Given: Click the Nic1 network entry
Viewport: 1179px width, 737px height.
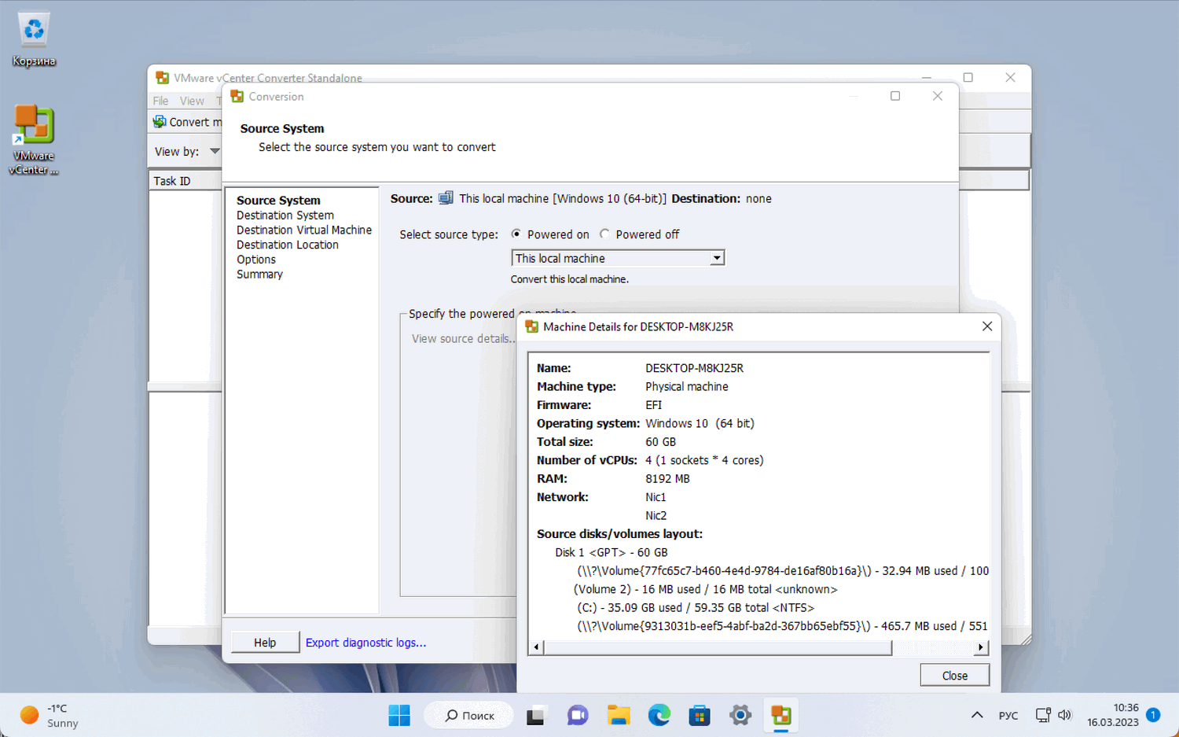Looking at the screenshot, I should pos(656,497).
